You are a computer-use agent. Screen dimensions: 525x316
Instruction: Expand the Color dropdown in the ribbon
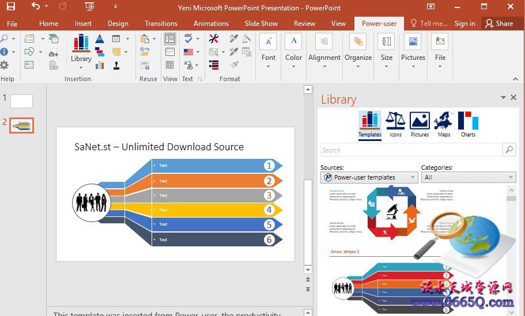294,51
